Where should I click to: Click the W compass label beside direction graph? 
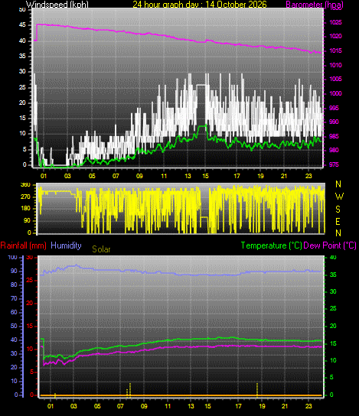click(x=339, y=197)
